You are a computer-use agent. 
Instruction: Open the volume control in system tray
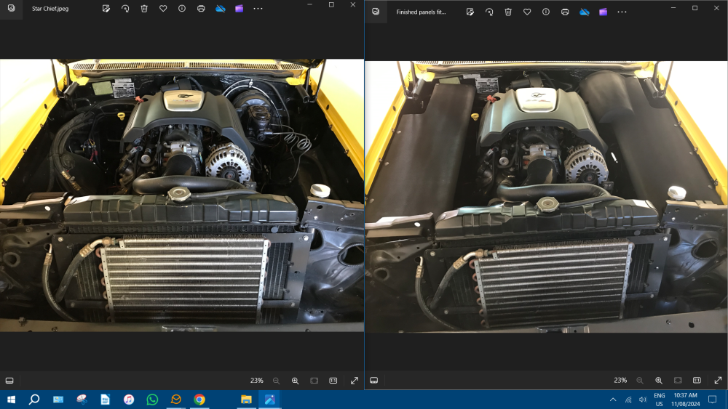643,400
